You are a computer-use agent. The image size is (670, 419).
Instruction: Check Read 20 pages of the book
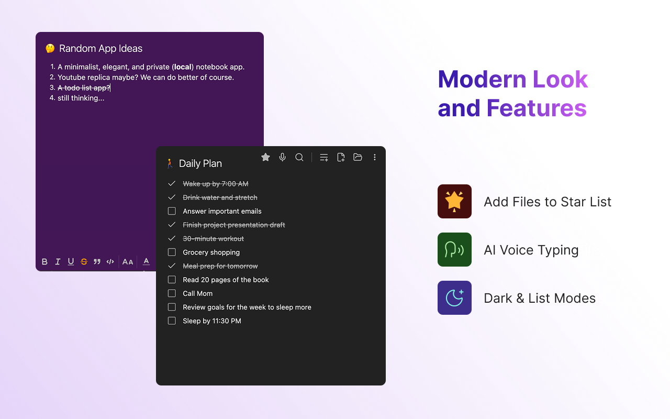[172, 280]
